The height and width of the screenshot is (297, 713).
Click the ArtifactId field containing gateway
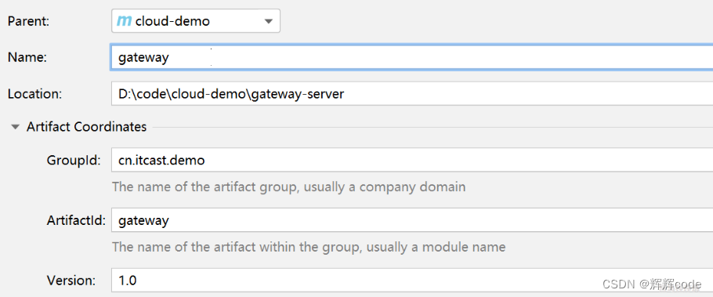(411, 220)
